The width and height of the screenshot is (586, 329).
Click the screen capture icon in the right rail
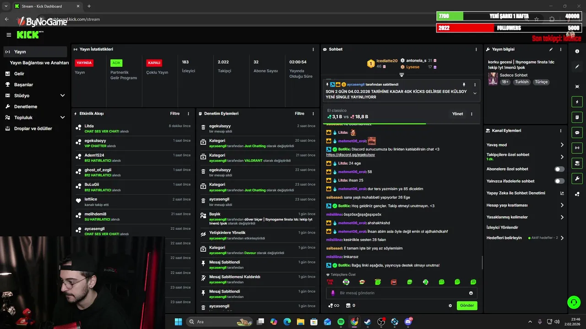(x=577, y=87)
